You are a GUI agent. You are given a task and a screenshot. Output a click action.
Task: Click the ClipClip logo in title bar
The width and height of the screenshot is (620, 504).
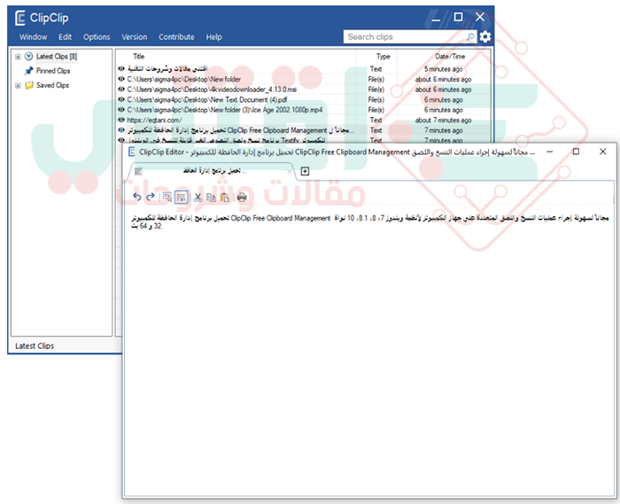(x=20, y=19)
